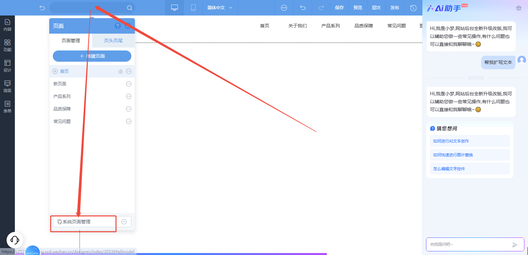Viewport: 528px width, 255px height.
Task: Click the redo arrow in toolbar
Action: [x=321, y=8]
